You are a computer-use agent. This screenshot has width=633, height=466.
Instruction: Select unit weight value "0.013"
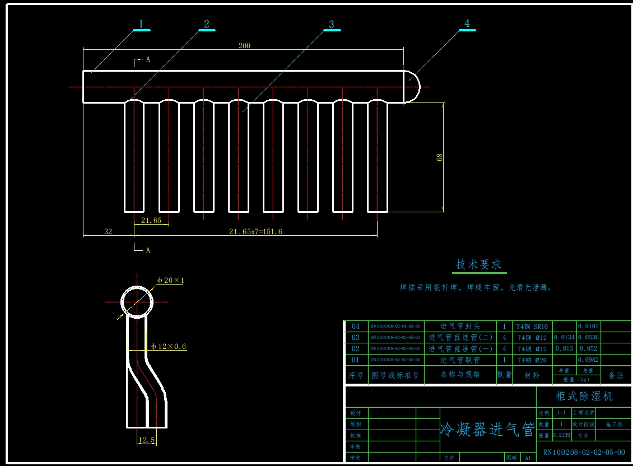pyautogui.click(x=564, y=348)
